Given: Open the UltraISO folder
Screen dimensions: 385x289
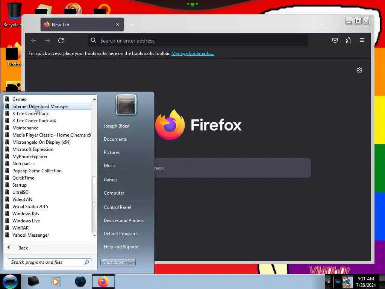Looking at the screenshot, I should coord(48,192).
